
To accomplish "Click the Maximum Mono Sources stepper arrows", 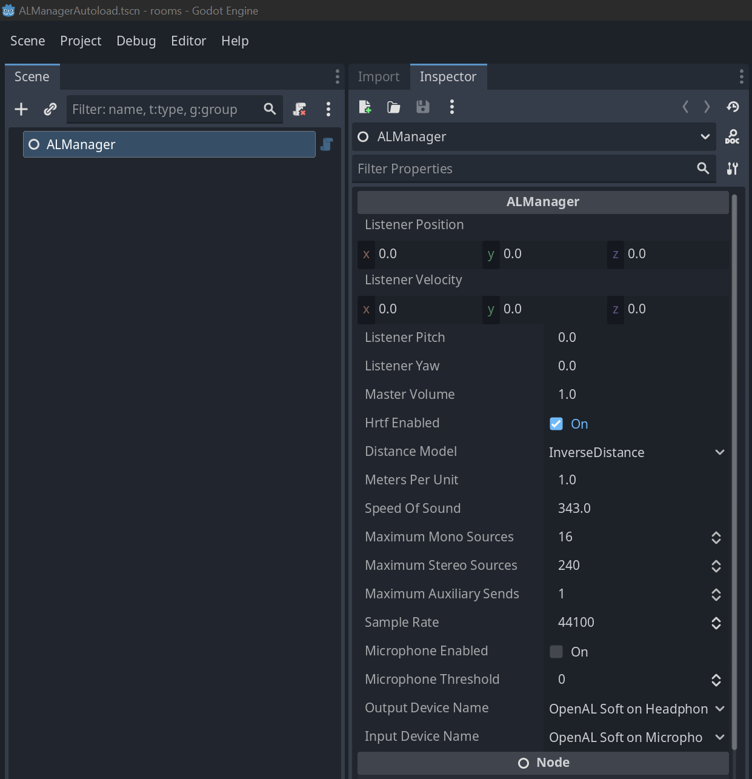I will (x=716, y=538).
